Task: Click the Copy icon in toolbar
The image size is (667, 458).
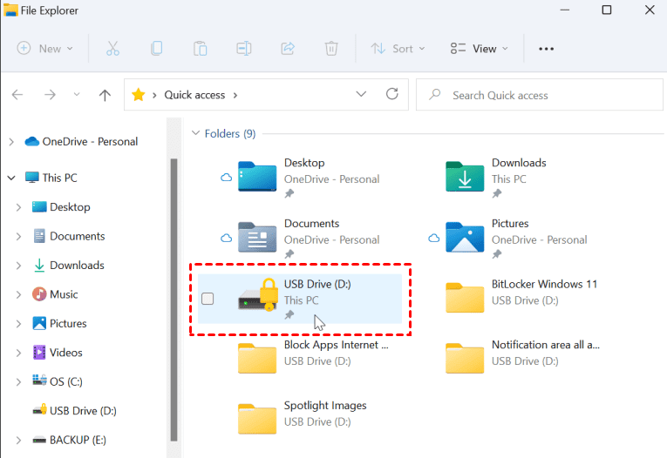Action: tap(156, 49)
